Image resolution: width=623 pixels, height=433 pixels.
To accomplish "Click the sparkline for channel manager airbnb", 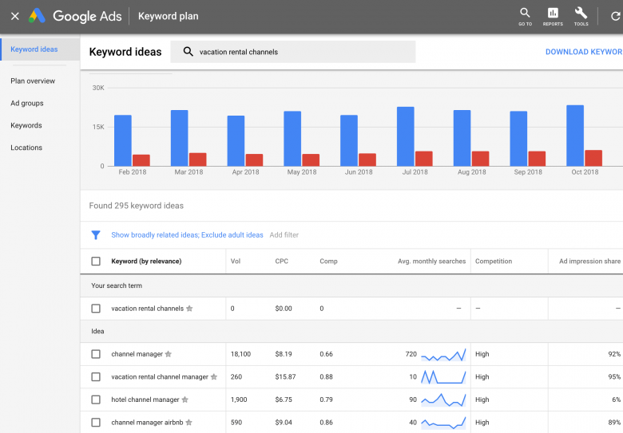I will [443, 423].
